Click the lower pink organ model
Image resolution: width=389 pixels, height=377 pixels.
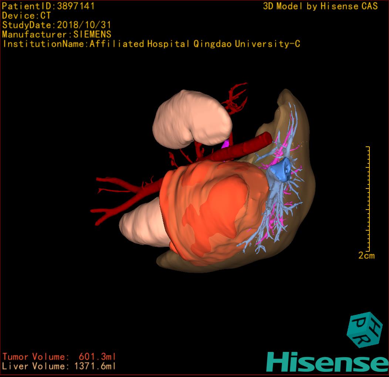[x=142, y=225]
